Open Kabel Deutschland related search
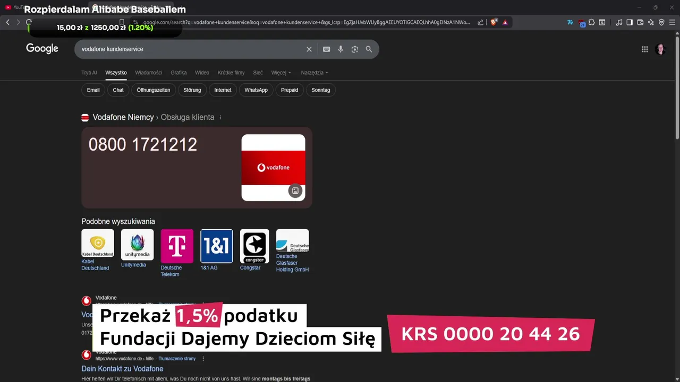 coord(97,250)
